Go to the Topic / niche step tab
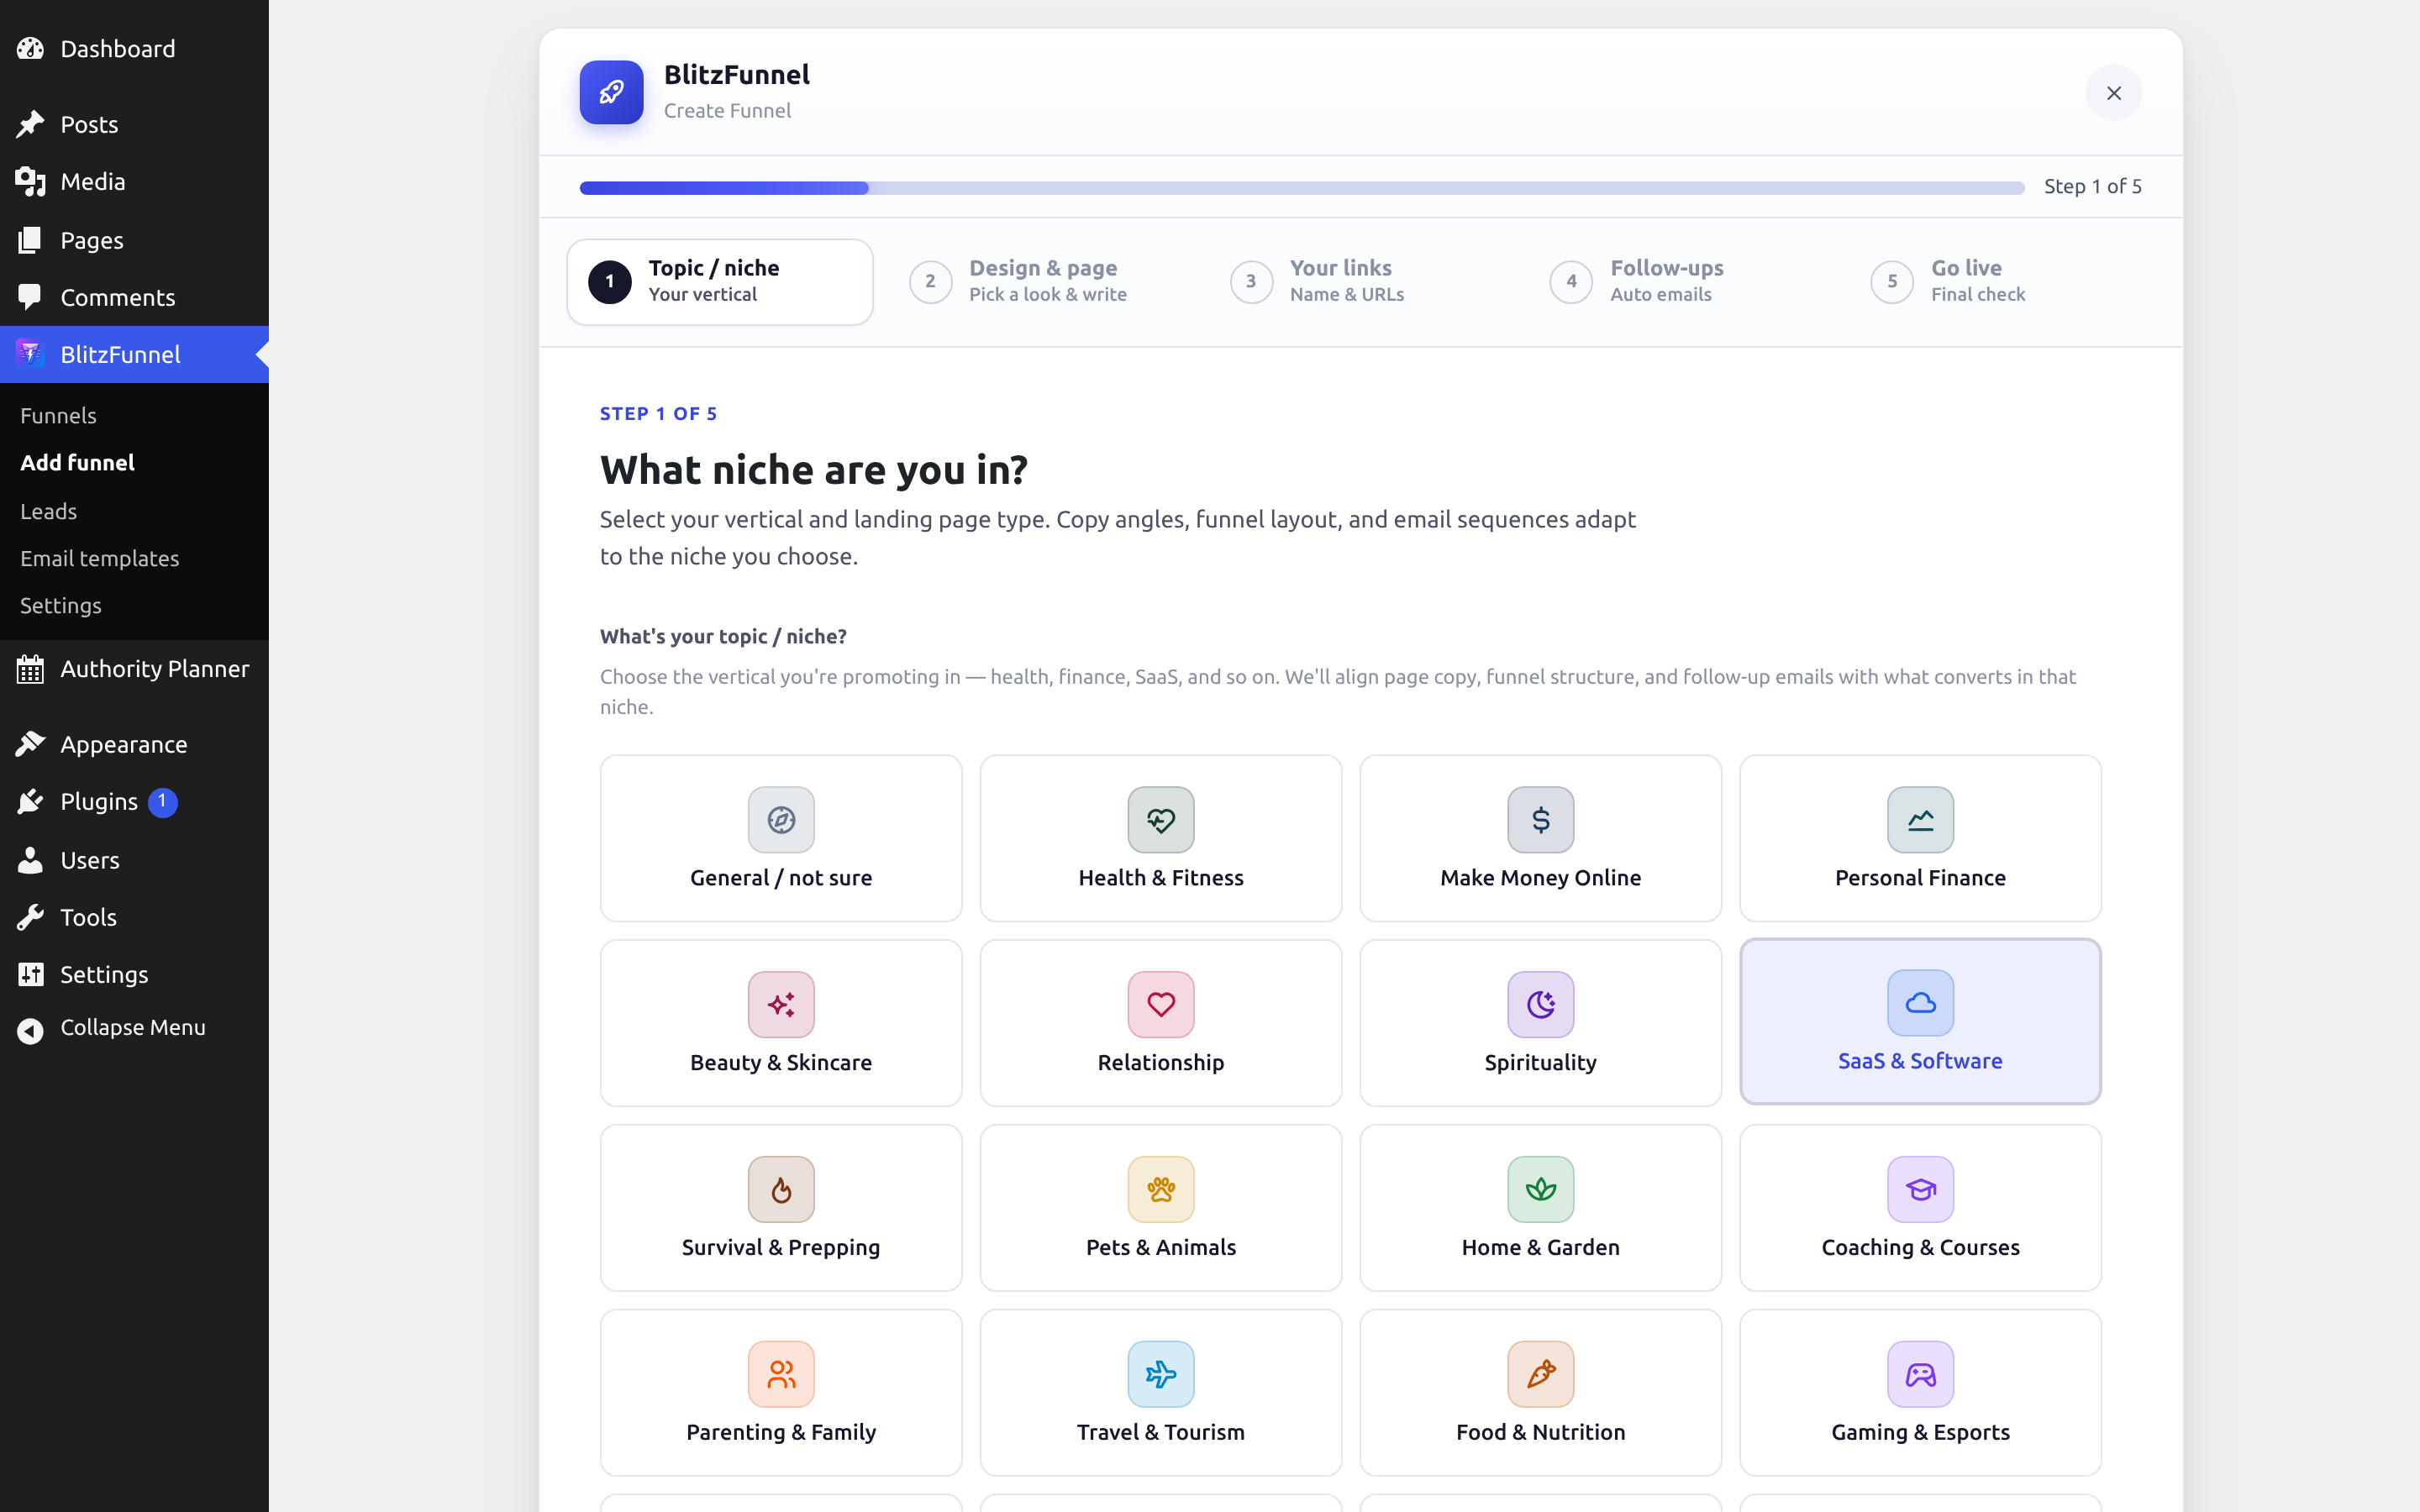 pos(720,281)
